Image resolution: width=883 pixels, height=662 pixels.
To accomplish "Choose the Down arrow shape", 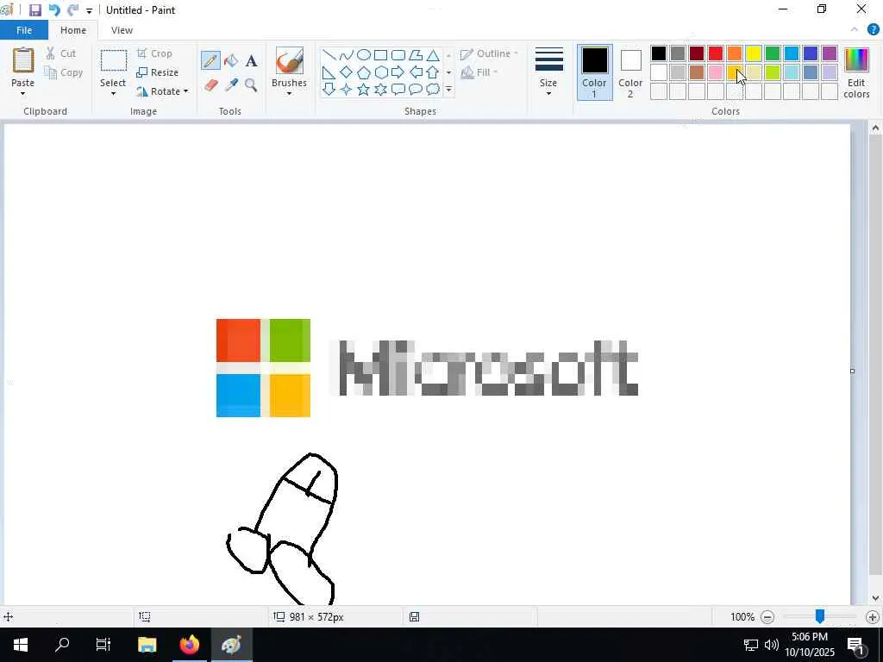I will coord(329,89).
